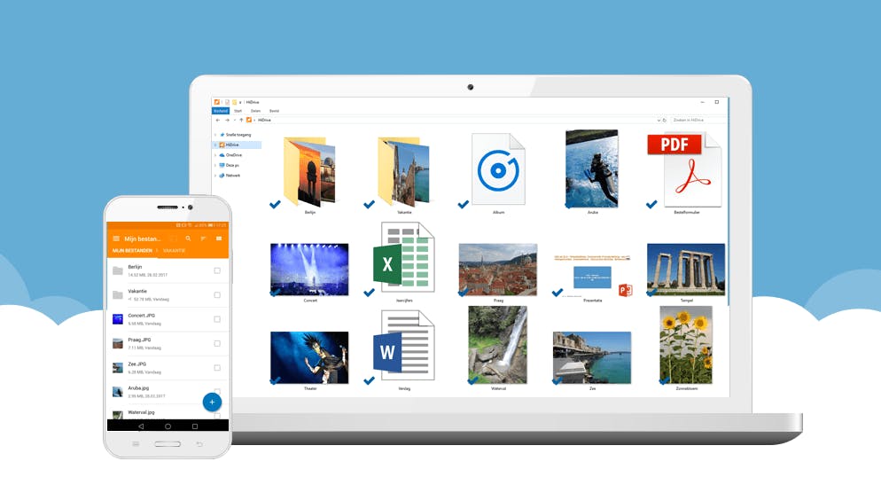Select the Praag city photo thumbnail

point(498,270)
